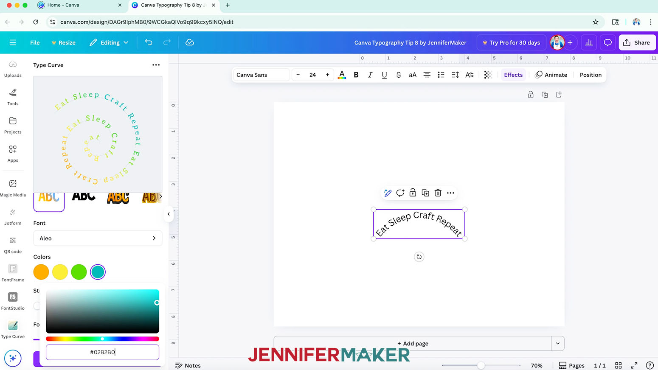Viewport: 658px width, 370px height.
Task: Open advanced text style settings
Action: point(470,75)
